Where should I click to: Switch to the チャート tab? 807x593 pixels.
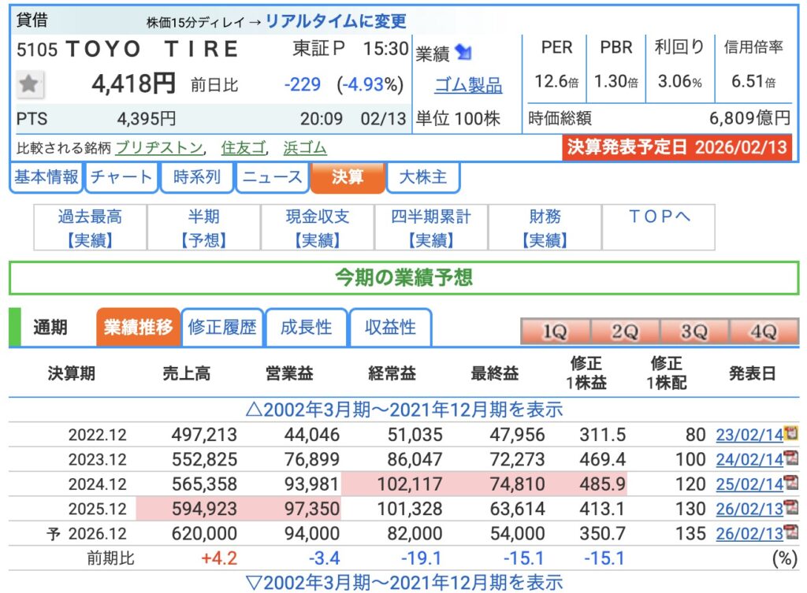click(x=121, y=177)
